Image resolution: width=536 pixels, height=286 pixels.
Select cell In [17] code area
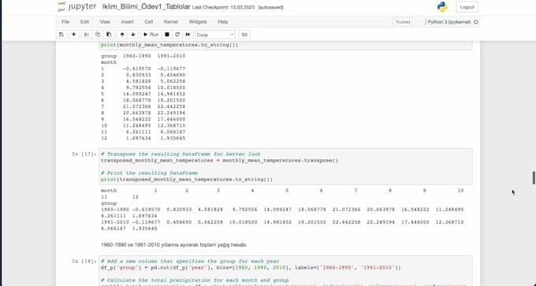click(x=285, y=166)
